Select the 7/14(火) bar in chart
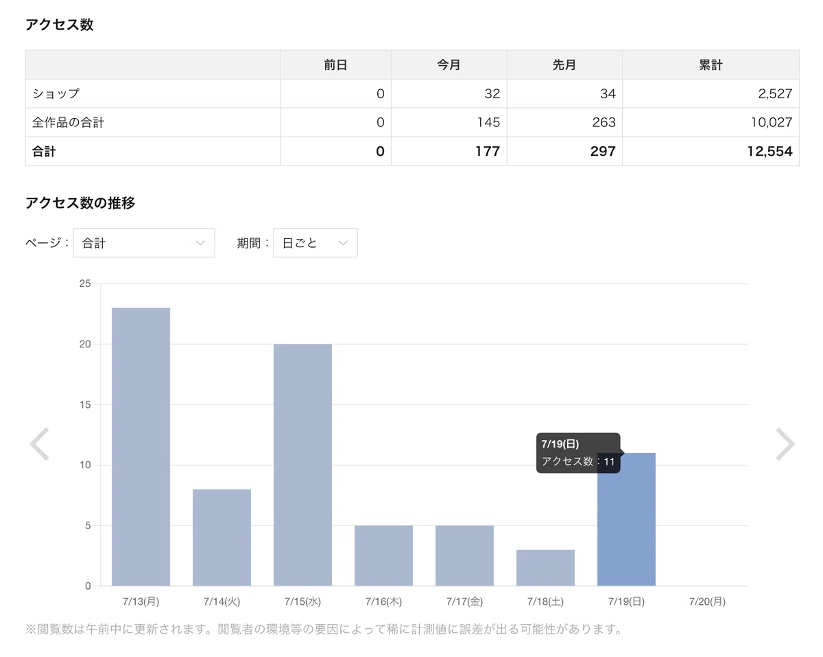This screenshot has height=657, width=823. (x=222, y=538)
